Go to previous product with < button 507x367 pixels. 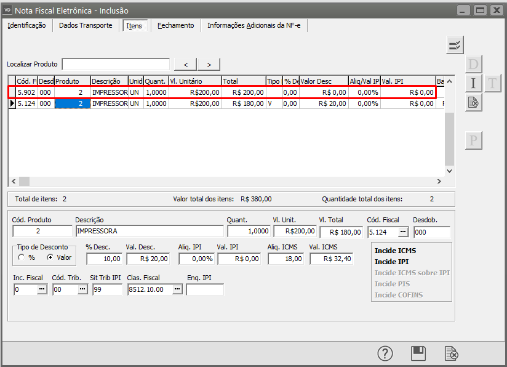click(x=186, y=65)
